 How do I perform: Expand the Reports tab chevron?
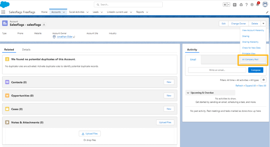147,12
